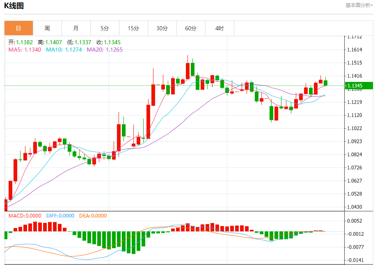Open the 60分 interval tab
This screenshot has width=375, height=265.
click(x=191, y=28)
